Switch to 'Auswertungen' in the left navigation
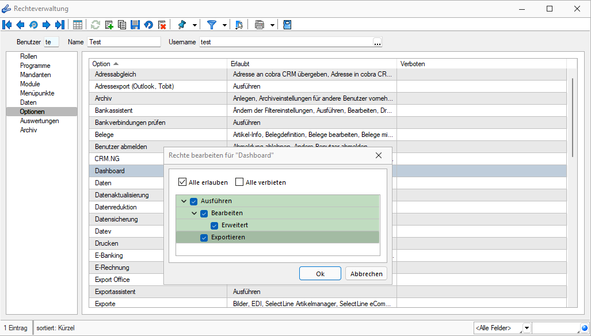The image size is (591, 336). pos(39,121)
